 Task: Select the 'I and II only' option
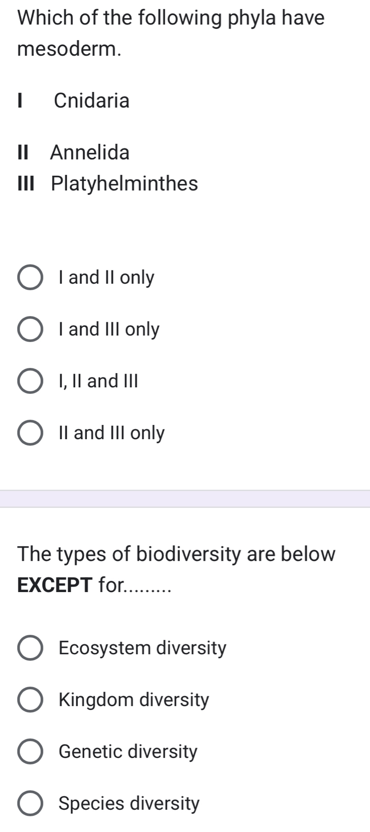pyautogui.click(x=30, y=278)
